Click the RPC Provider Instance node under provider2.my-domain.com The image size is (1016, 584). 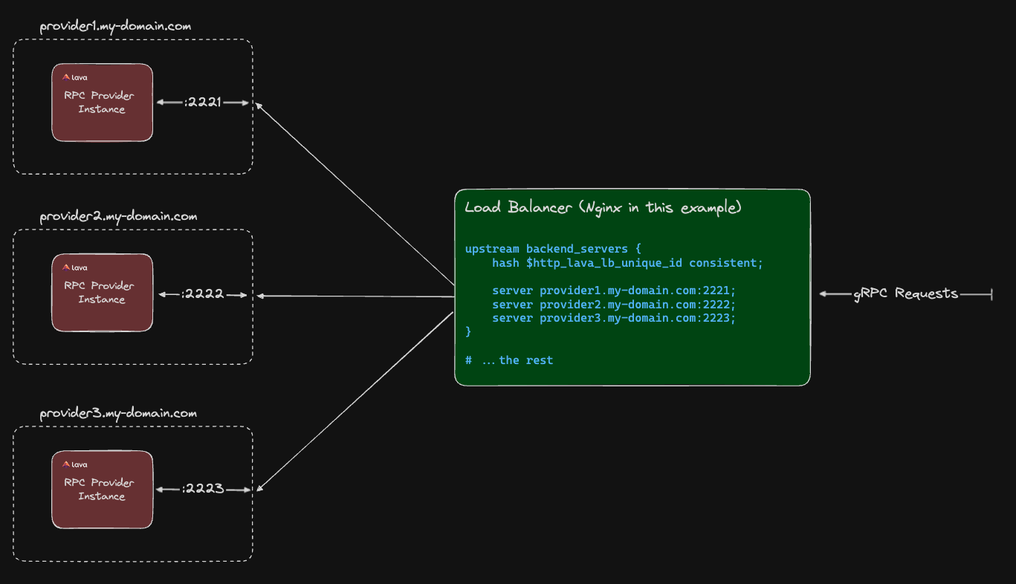(102, 293)
